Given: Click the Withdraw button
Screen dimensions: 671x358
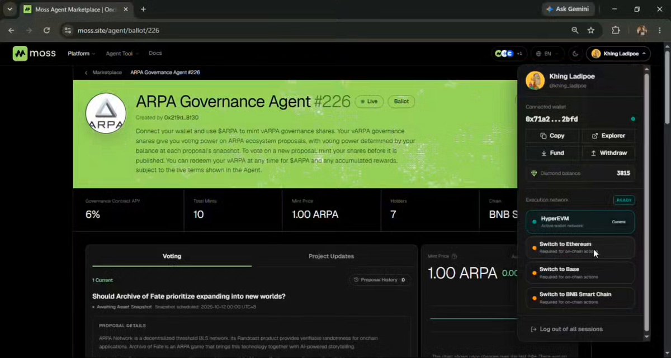Looking at the screenshot, I should tap(608, 153).
